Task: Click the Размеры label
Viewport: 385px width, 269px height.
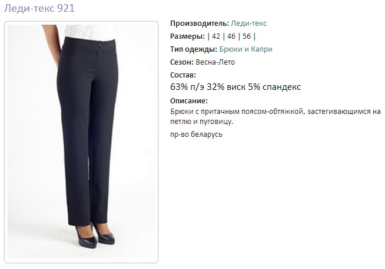Action: 187,36
